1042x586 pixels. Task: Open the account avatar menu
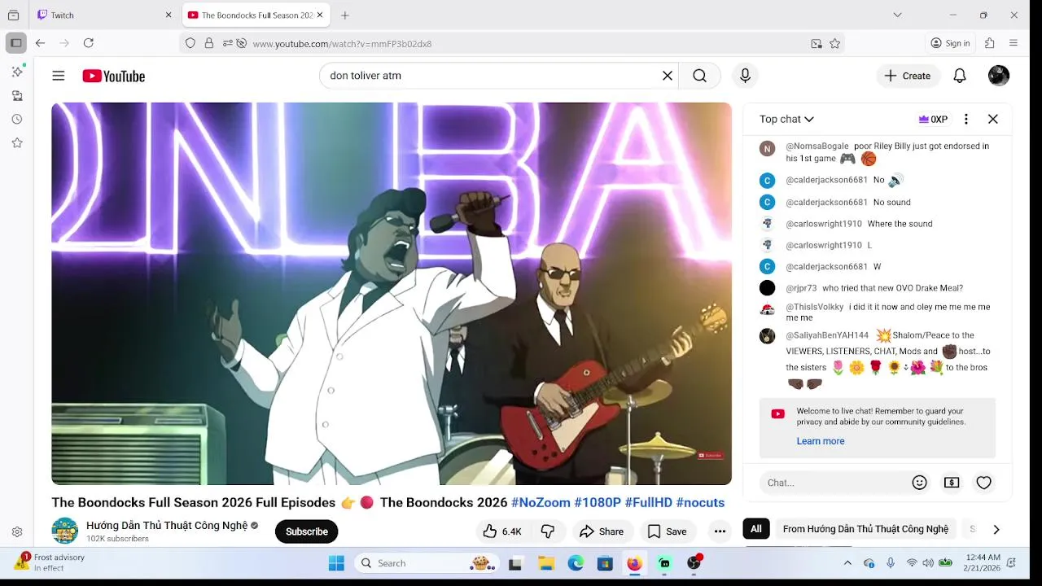pyautogui.click(x=999, y=76)
